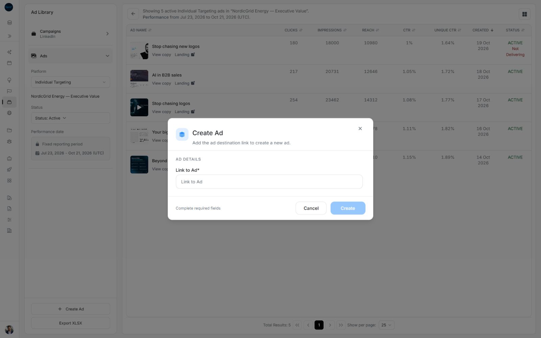The image size is (541, 338).
Task: Sort the table by CREATED column
Action: coord(483,30)
